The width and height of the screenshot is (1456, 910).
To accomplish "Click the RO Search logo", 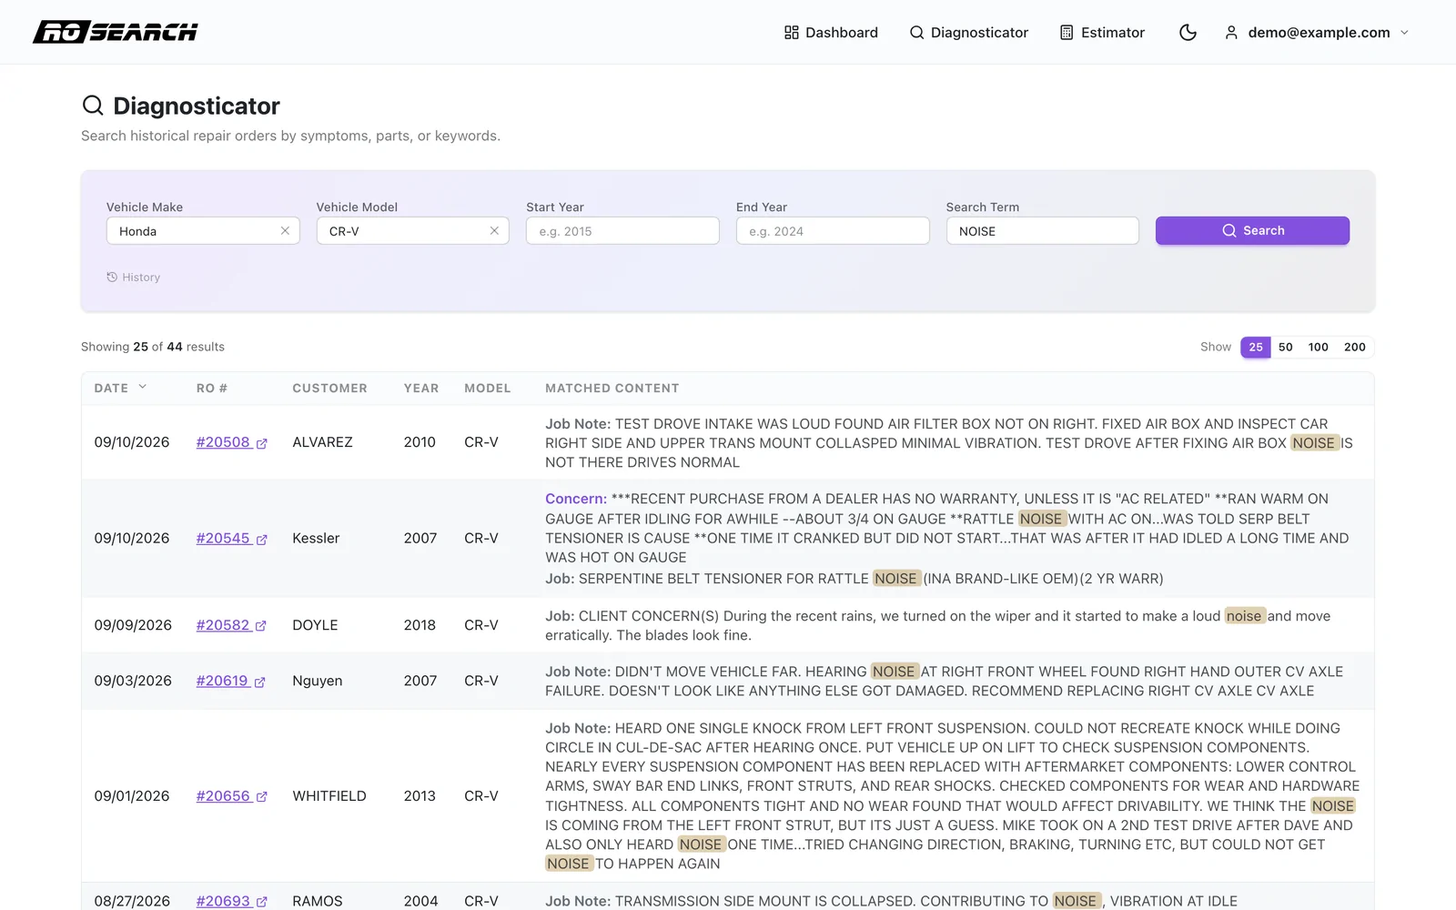I will [116, 32].
